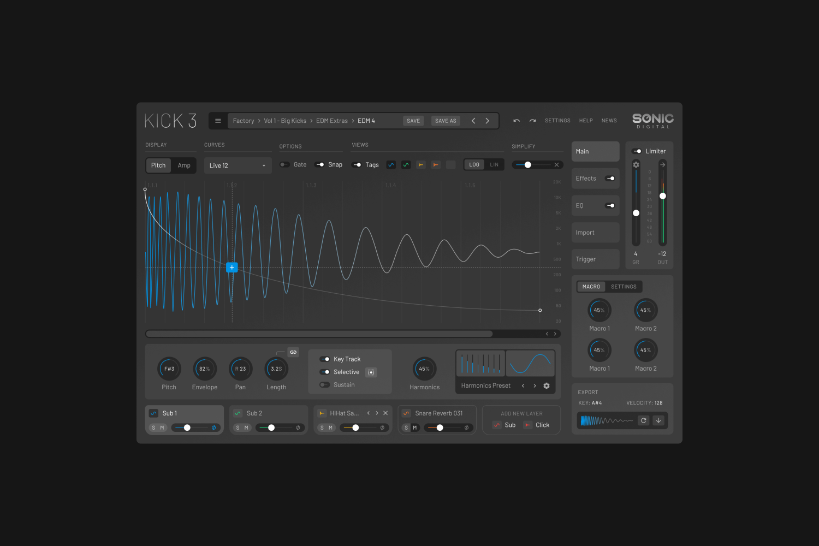This screenshot has width=819, height=546.
Task: Toggle the Tags view switch
Action: tap(357, 164)
